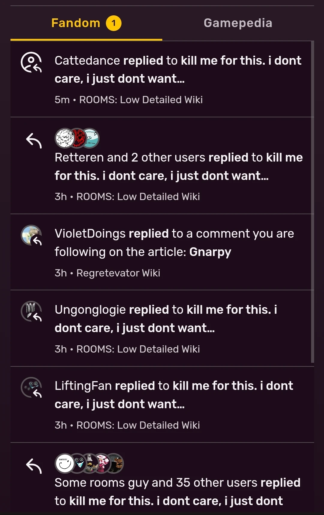Open Some rooms guy and 35 others notification
This screenshot has width=324, height=515.
pyautogui.click(x=177, y=492)
